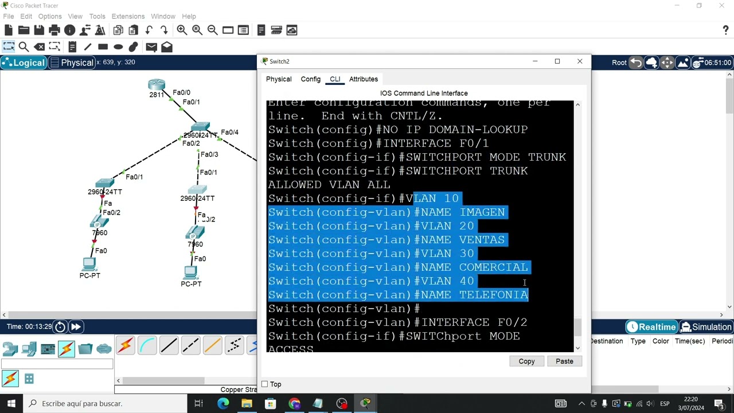Open an existing file from toolbar
The image size is (734, 413).
point(24,30)
